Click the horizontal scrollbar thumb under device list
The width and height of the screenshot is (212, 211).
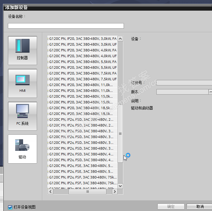(87, 192)
